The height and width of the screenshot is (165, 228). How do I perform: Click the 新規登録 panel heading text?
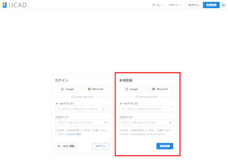pos(126,80)
